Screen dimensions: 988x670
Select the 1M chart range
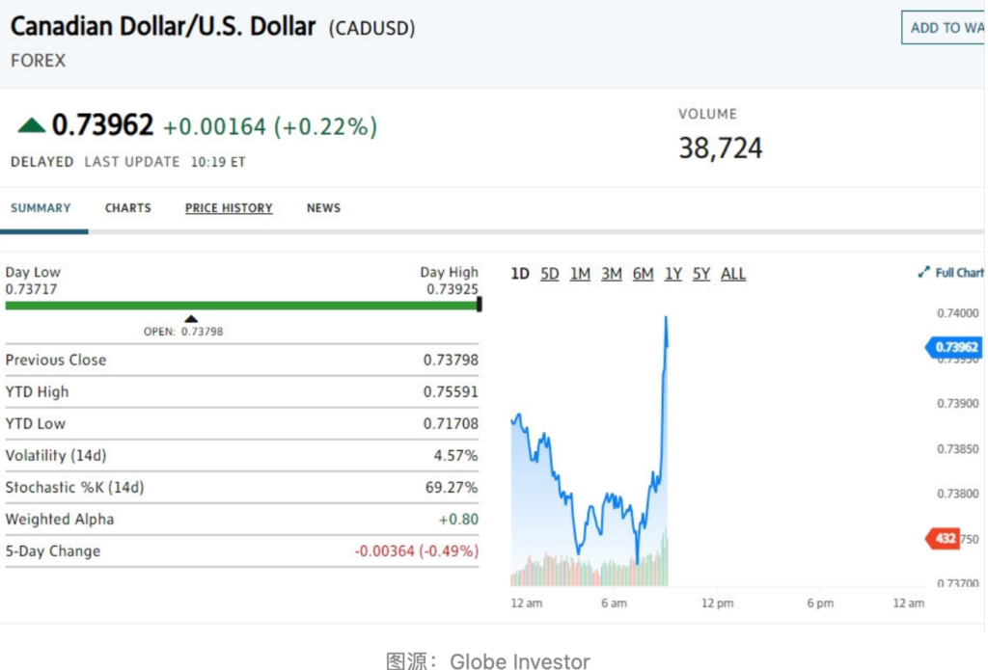coord(580,274)
